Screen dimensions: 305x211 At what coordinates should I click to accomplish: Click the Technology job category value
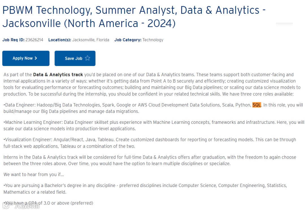(153, 40)
